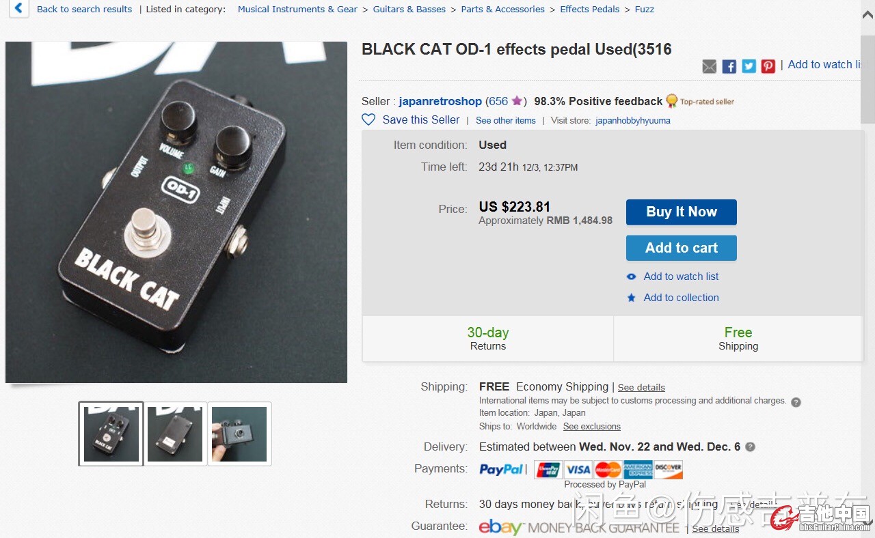
Task: Select the second thumbnail showing pedal back
Action: tap(175, 434)
